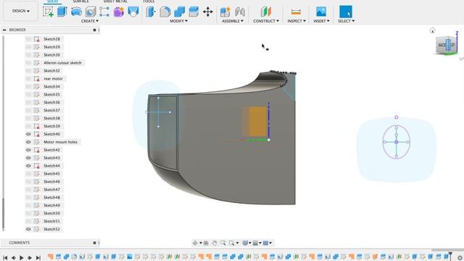Toggle the Sketch43 visibility eye
Viewport: 464px width, 261px height.
point(28,158)
